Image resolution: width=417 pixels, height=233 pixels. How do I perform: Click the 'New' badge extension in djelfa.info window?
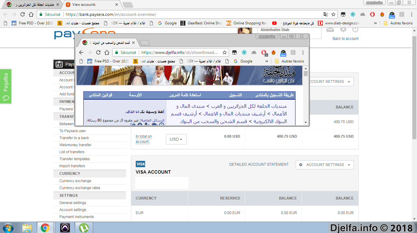pyautogui.click(x=283, y=53)
